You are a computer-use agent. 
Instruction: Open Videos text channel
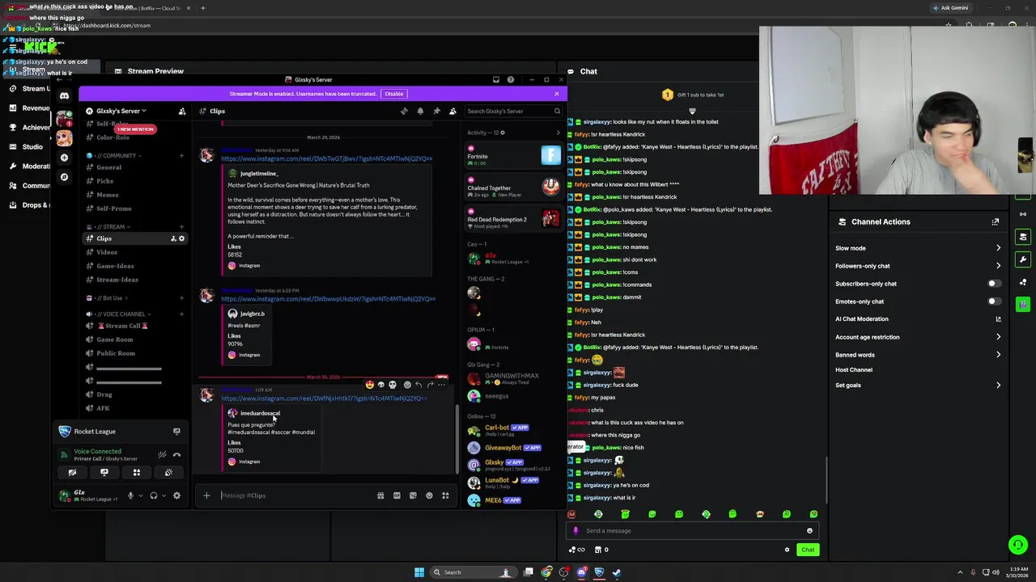click(107, 252)
